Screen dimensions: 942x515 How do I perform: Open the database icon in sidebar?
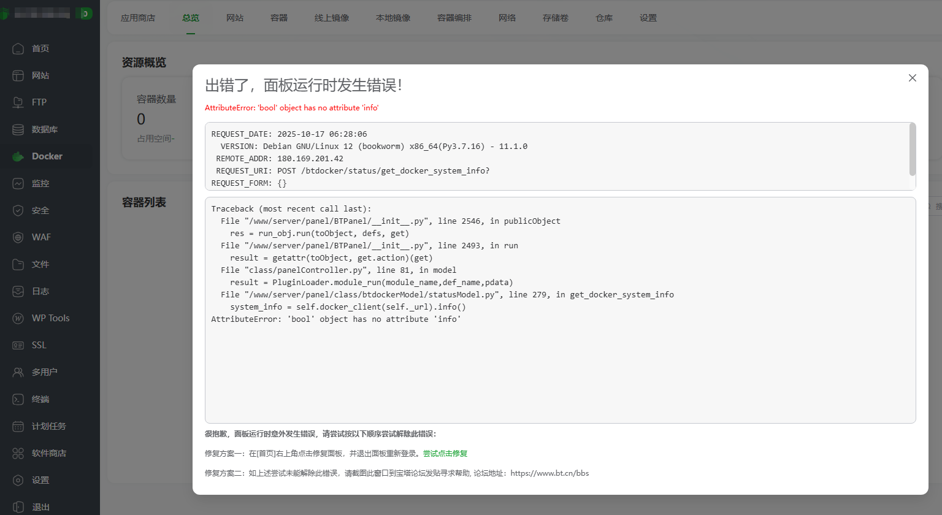point(18,129)
